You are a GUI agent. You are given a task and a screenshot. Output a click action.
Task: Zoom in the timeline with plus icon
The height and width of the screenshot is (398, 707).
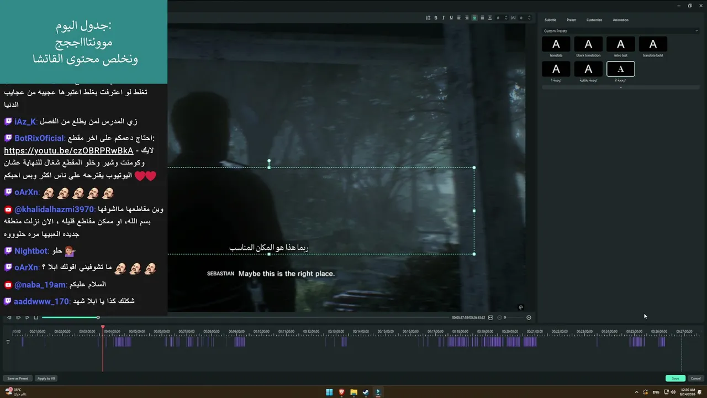coord(529,317)
